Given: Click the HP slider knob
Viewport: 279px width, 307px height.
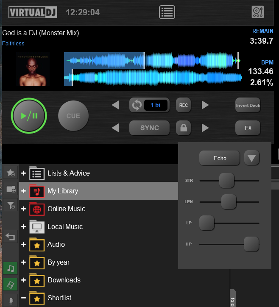Looking at the screenshot, I should [x=251, y=244].
